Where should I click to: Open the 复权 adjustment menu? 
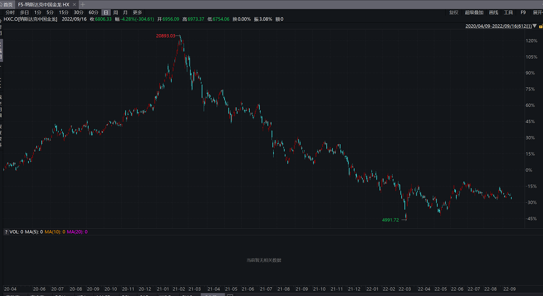(453, 12)
